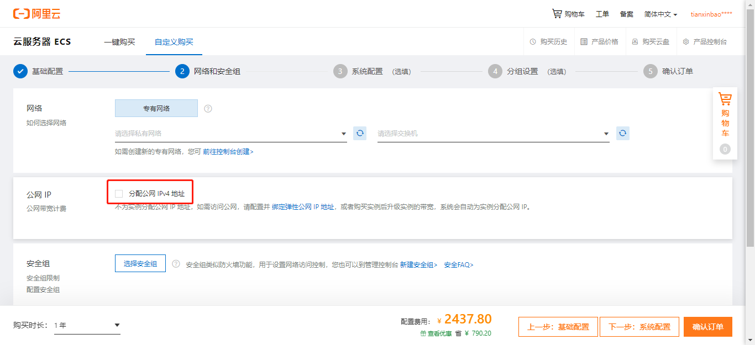The image size is (755, 345).
Task: Click the discount gift icon 查看优惠
Action: [x=423, y=333]
